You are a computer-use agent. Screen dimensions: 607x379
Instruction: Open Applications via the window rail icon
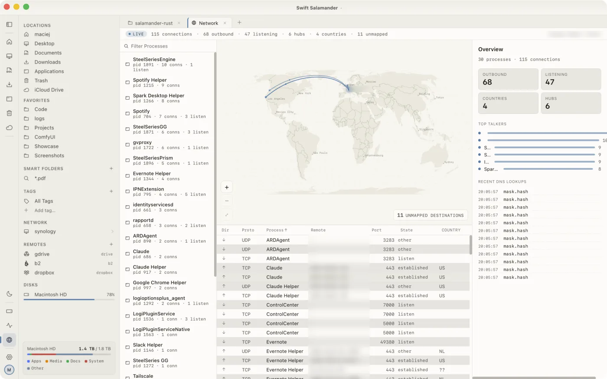pyautogui.click(x=9, y=99)
